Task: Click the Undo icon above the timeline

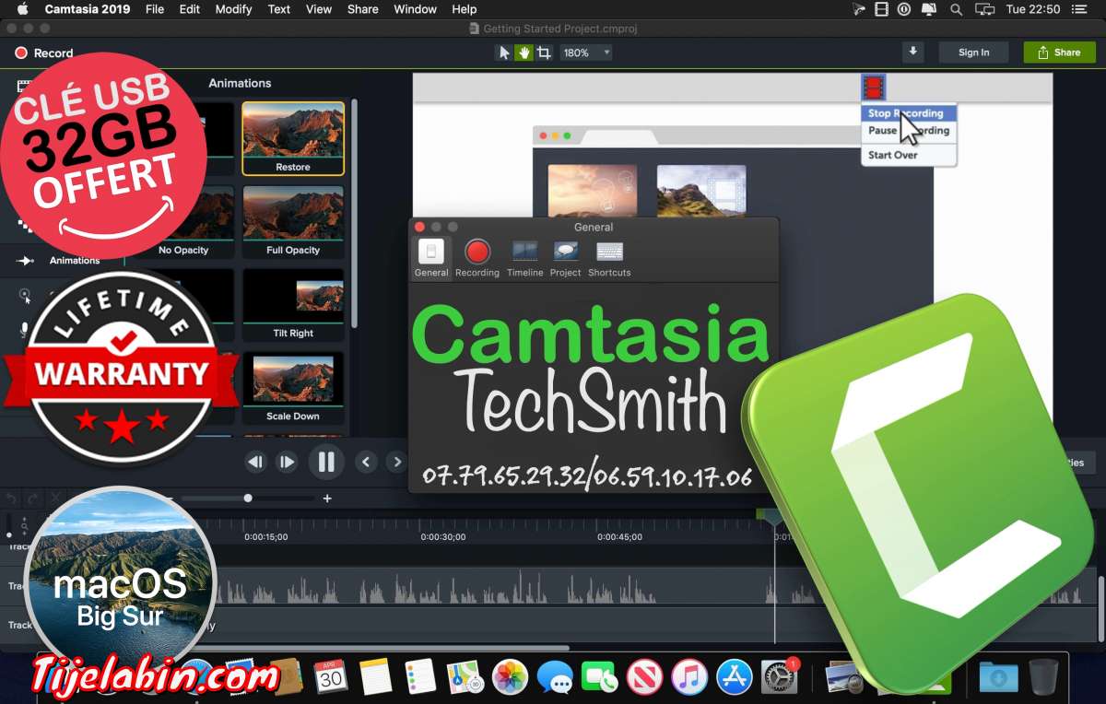Action: click(x=9, y=498)
